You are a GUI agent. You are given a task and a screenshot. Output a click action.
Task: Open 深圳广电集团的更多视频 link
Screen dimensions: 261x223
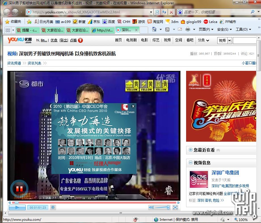tap(230, 186)
